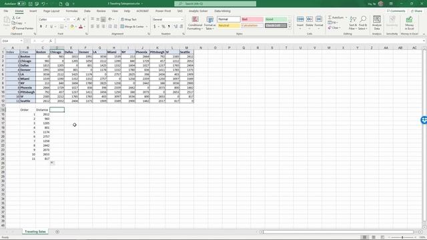Click the Cut scissors icon

14,18
